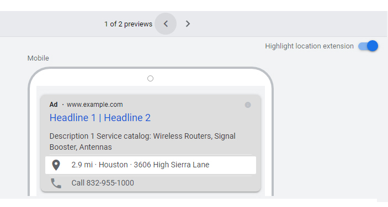
Task: Click the 1 of 2 previews counter
Action: click(128, 24)
